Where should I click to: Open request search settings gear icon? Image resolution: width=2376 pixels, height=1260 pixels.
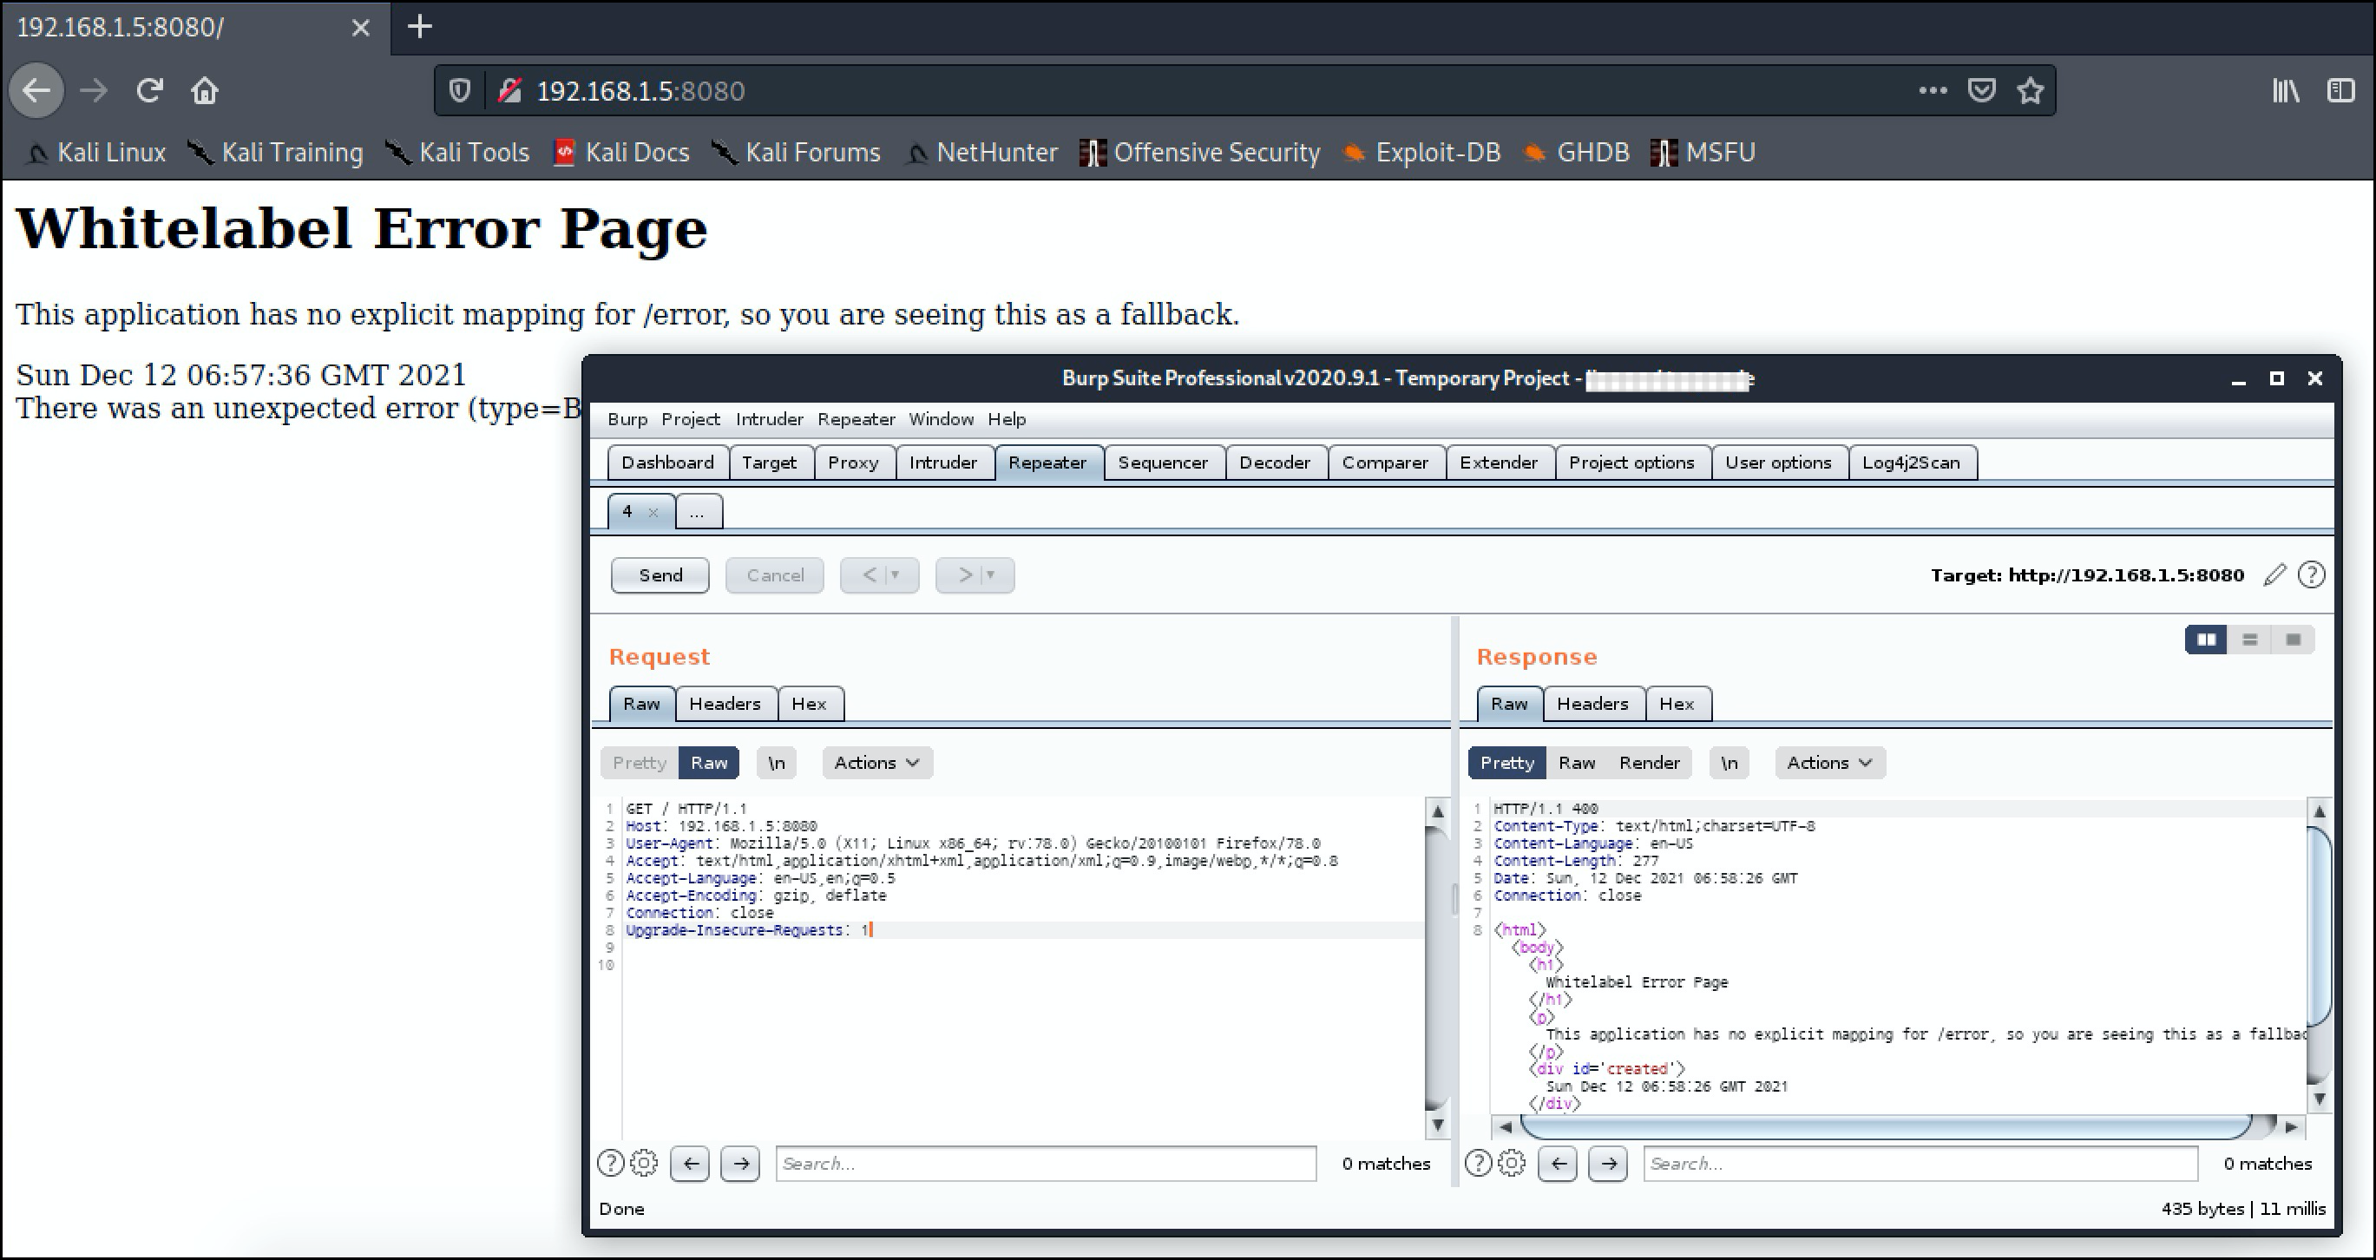pyautogui.click(x=644, y=1163)
